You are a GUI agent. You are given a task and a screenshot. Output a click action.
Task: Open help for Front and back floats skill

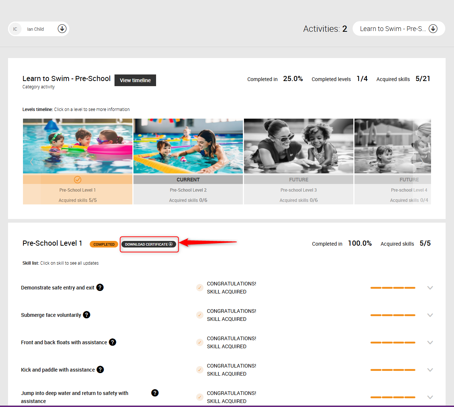point(113,342)
